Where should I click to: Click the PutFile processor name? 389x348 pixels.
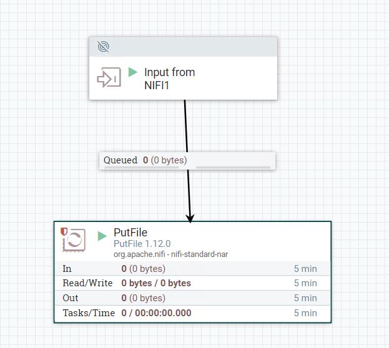130,233
